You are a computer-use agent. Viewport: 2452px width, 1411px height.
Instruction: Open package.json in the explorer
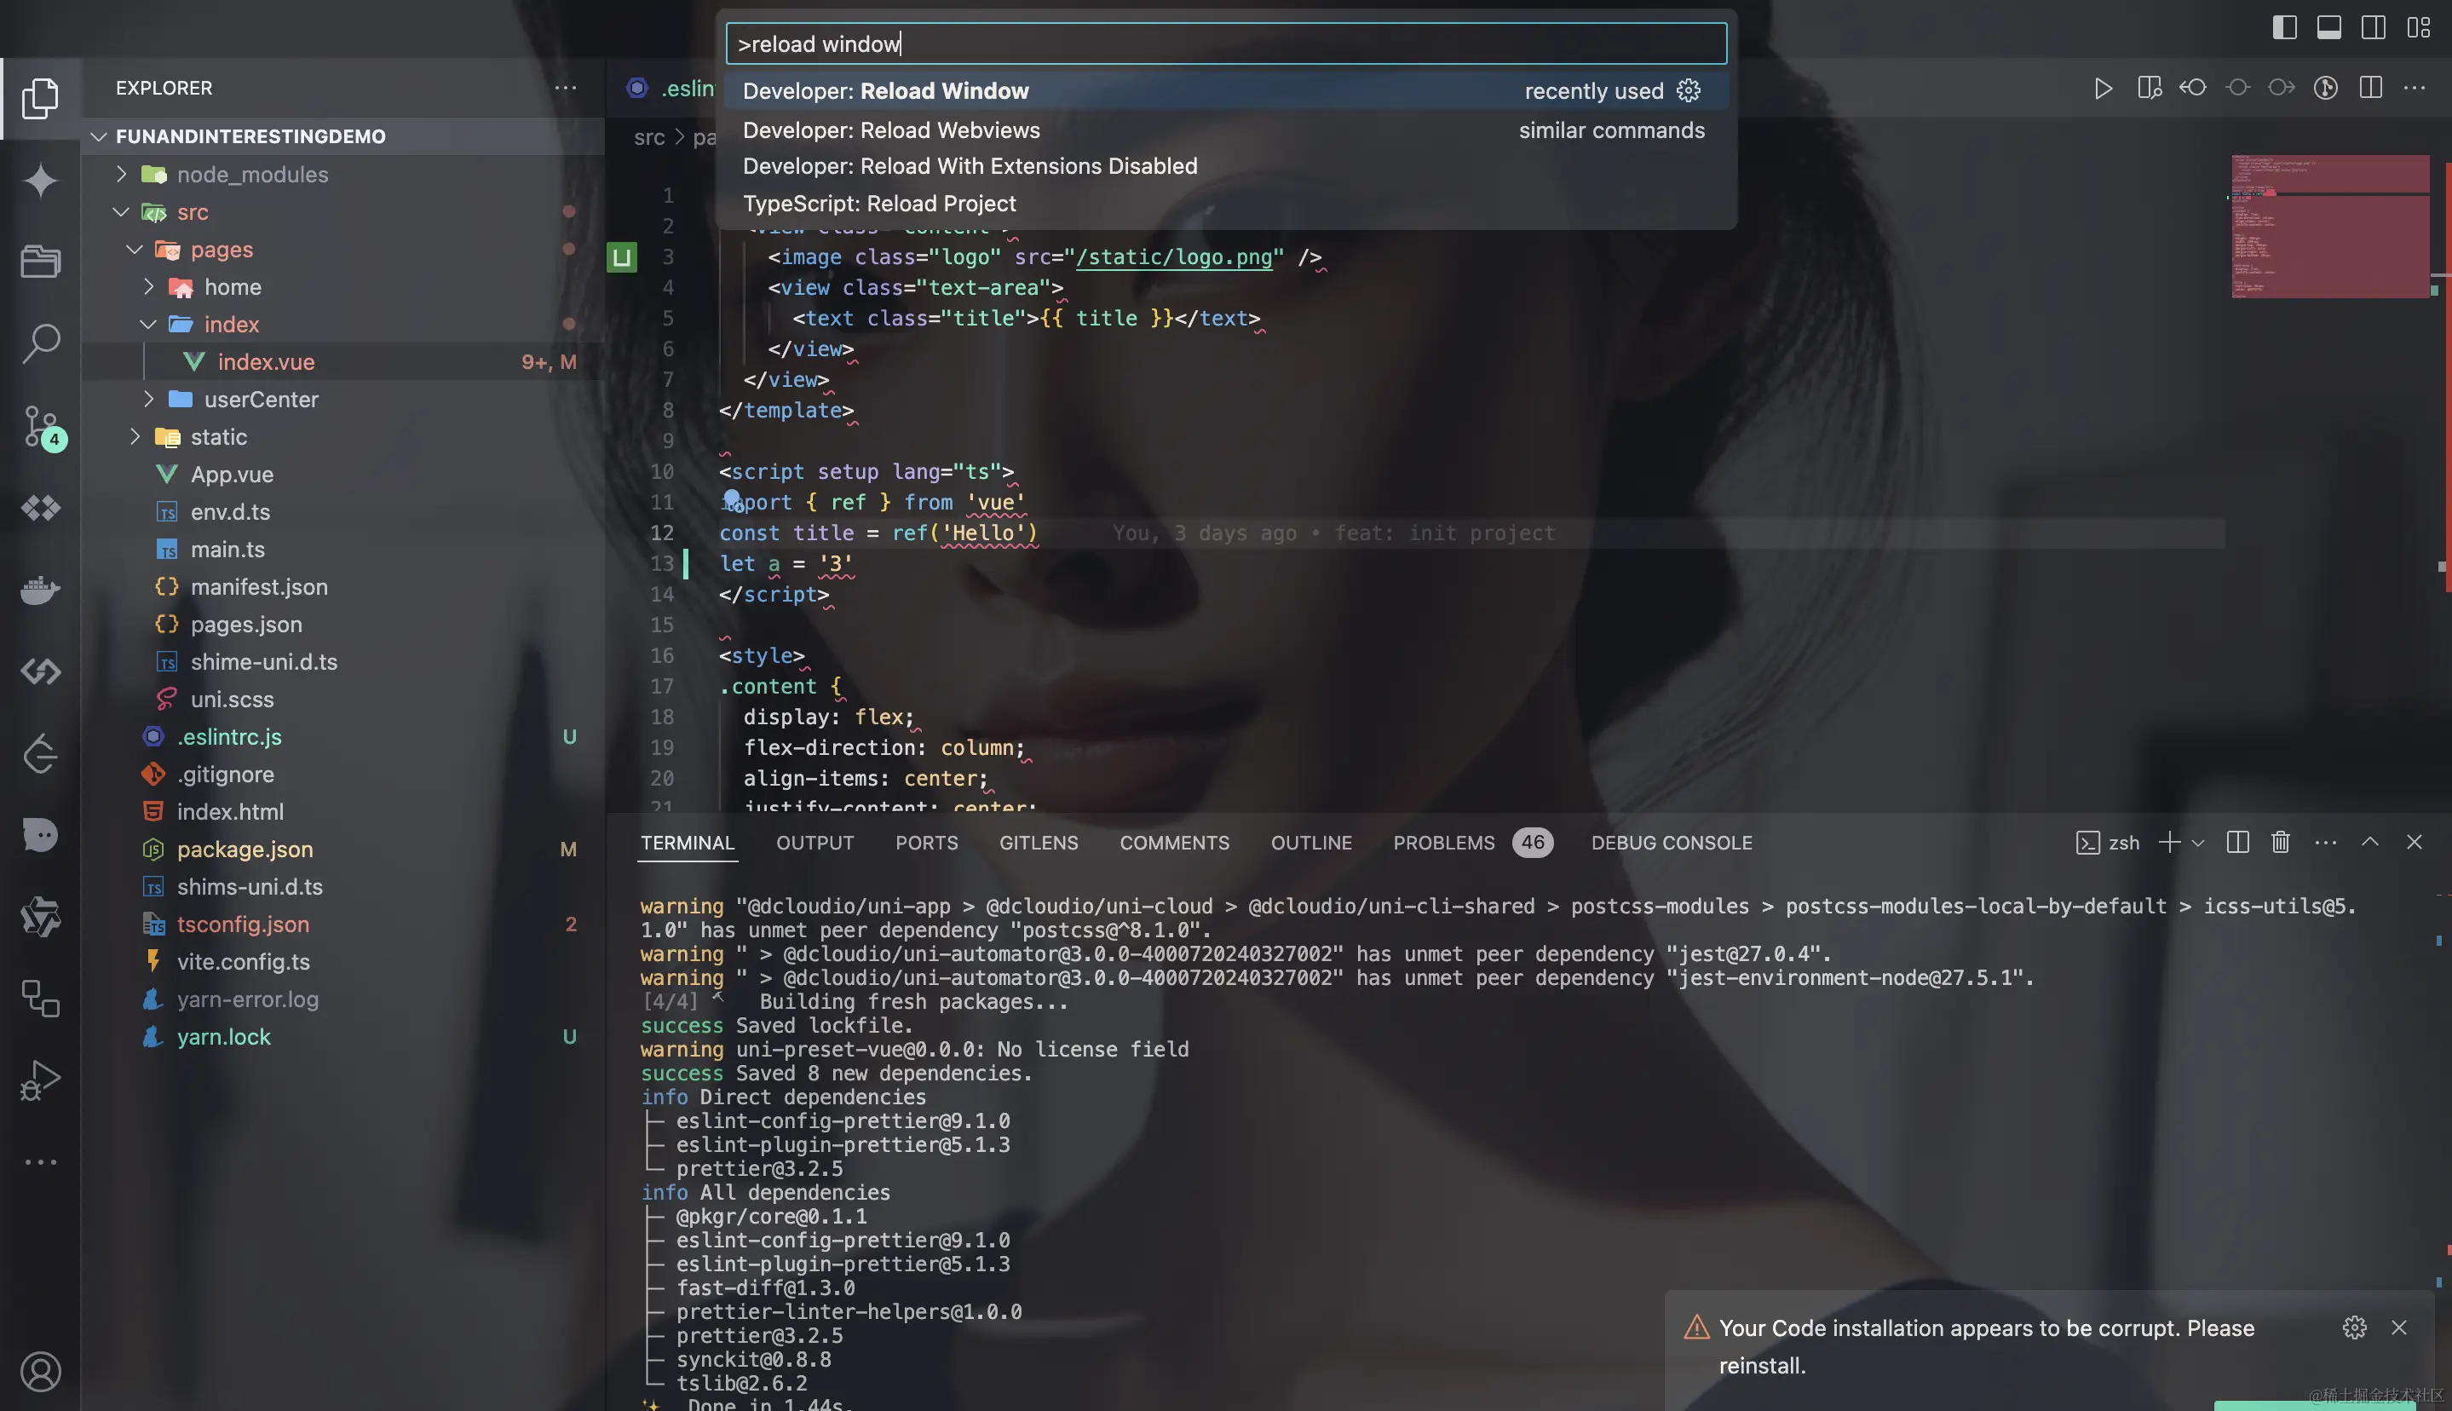tap(245, 849)
